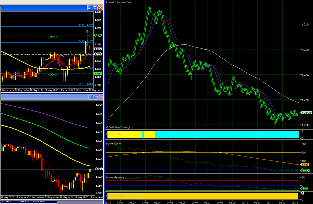Image resolution: width=313 pixels, height=204 pixels.
Task: Click the Power Cycle indicator label
Action: (x=113, y=144)
